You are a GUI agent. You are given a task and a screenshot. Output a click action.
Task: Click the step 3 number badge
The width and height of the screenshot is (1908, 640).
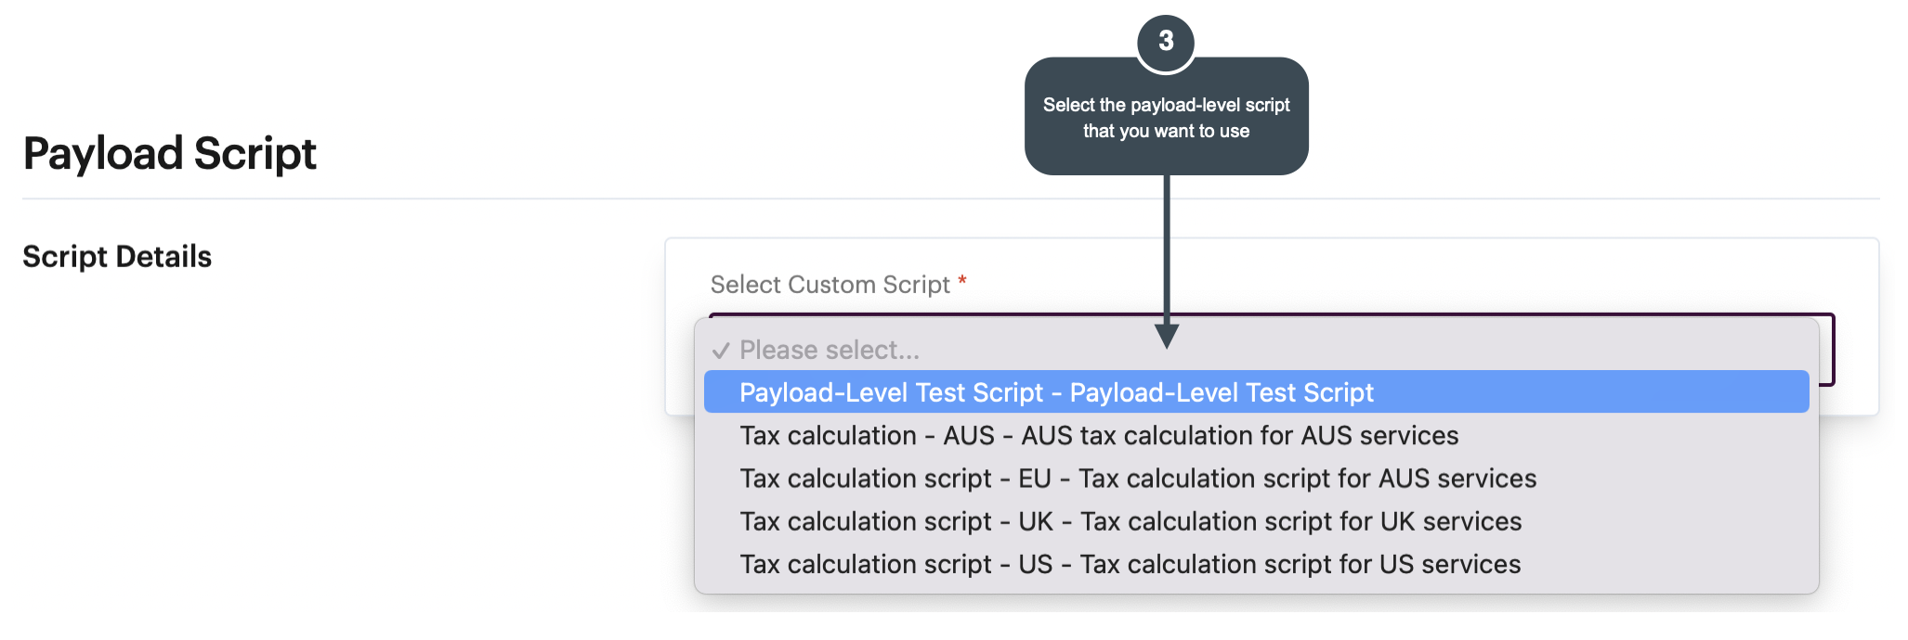(x=1166, y=42)
